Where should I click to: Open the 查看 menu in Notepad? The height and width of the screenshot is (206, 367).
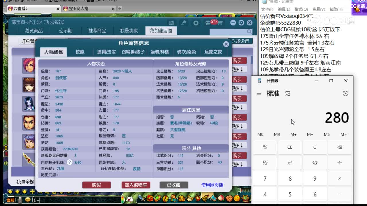pyautogui.click(x=318, y=9)
